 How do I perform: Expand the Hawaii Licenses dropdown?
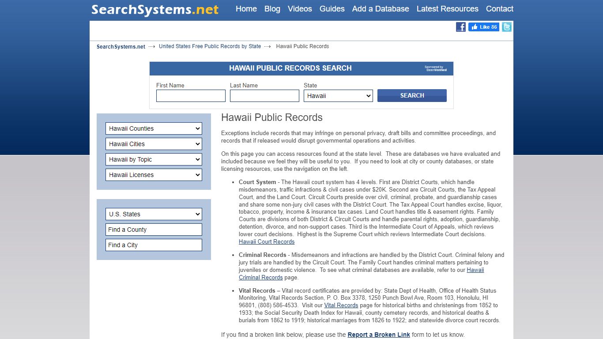154,175
